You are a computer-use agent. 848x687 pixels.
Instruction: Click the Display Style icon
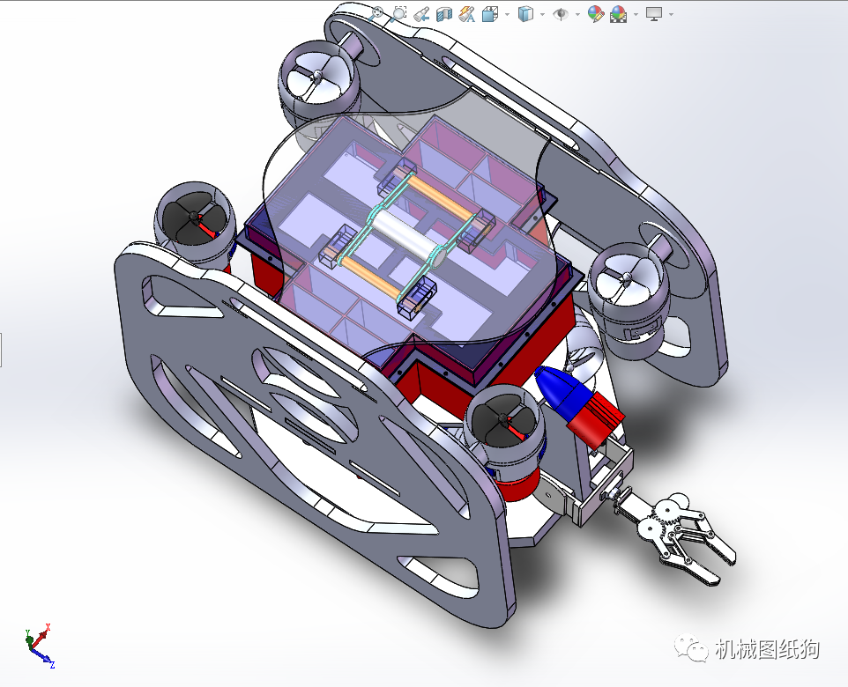pos(525,13)
